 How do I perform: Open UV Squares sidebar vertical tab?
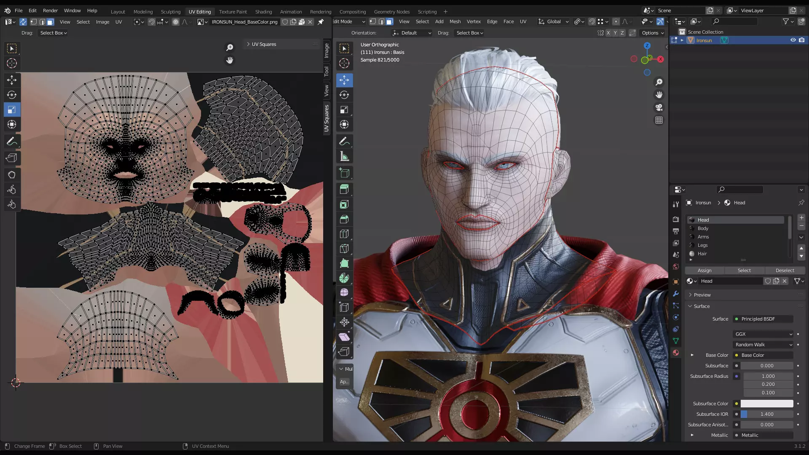coord(327,118)
